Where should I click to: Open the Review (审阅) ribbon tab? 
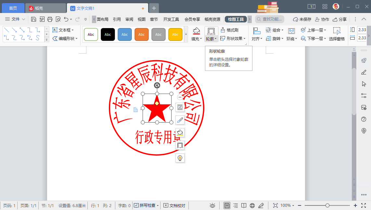(129, 19)
